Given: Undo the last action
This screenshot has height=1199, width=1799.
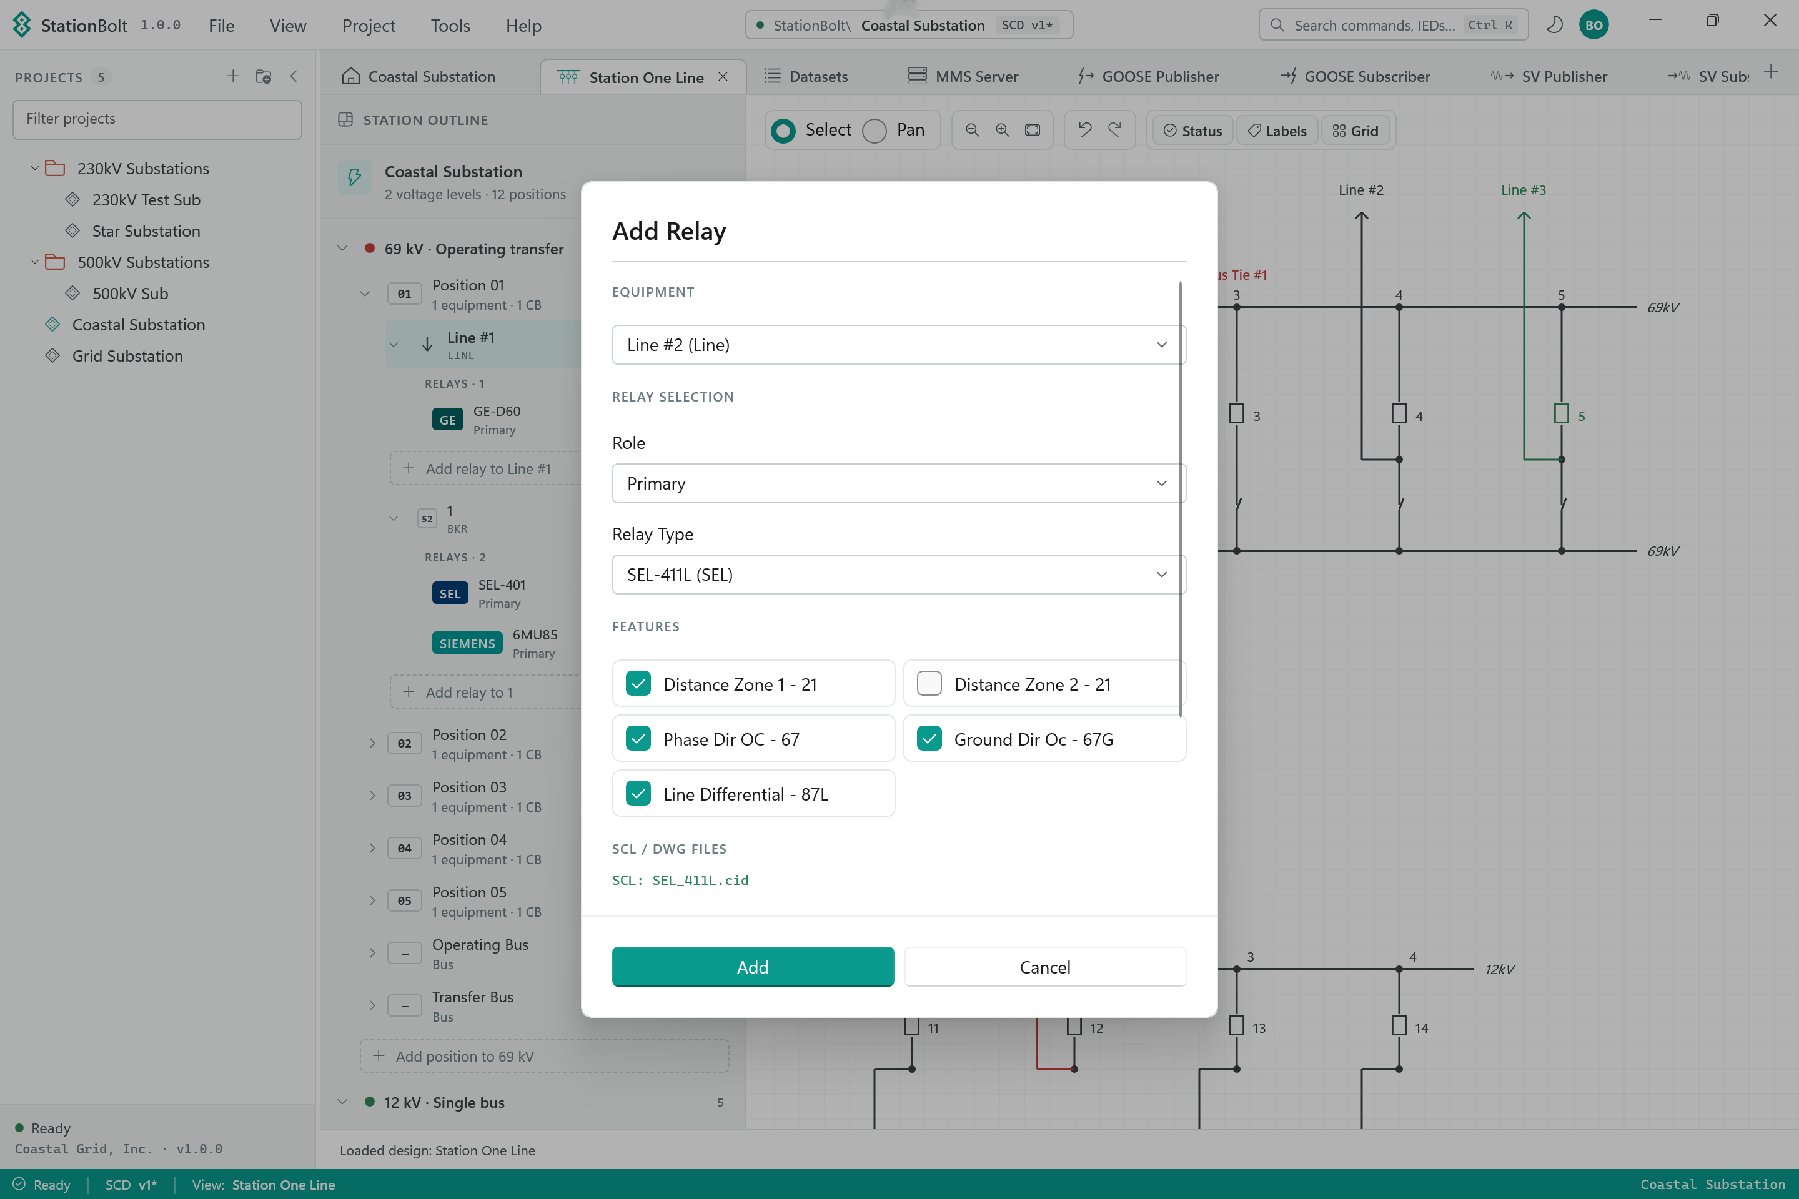Looking at the screenshot, I should [x=1084, y=129].
